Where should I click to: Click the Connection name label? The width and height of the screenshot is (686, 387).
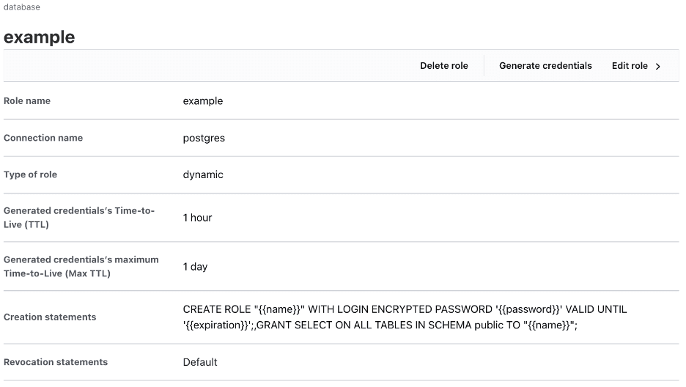43,138
